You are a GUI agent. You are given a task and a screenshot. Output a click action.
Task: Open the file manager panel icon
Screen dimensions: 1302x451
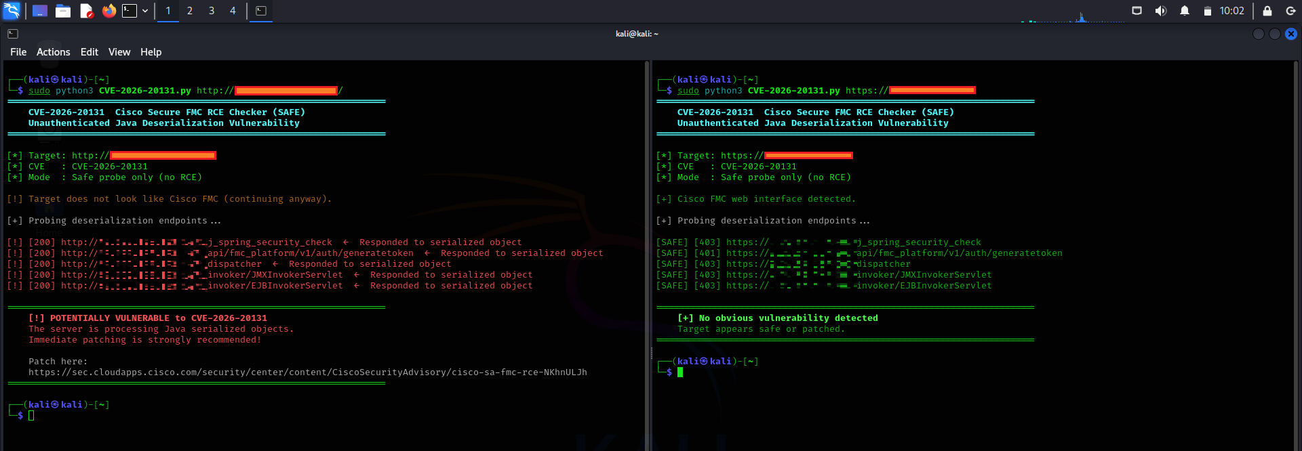(x=63, y=11)
